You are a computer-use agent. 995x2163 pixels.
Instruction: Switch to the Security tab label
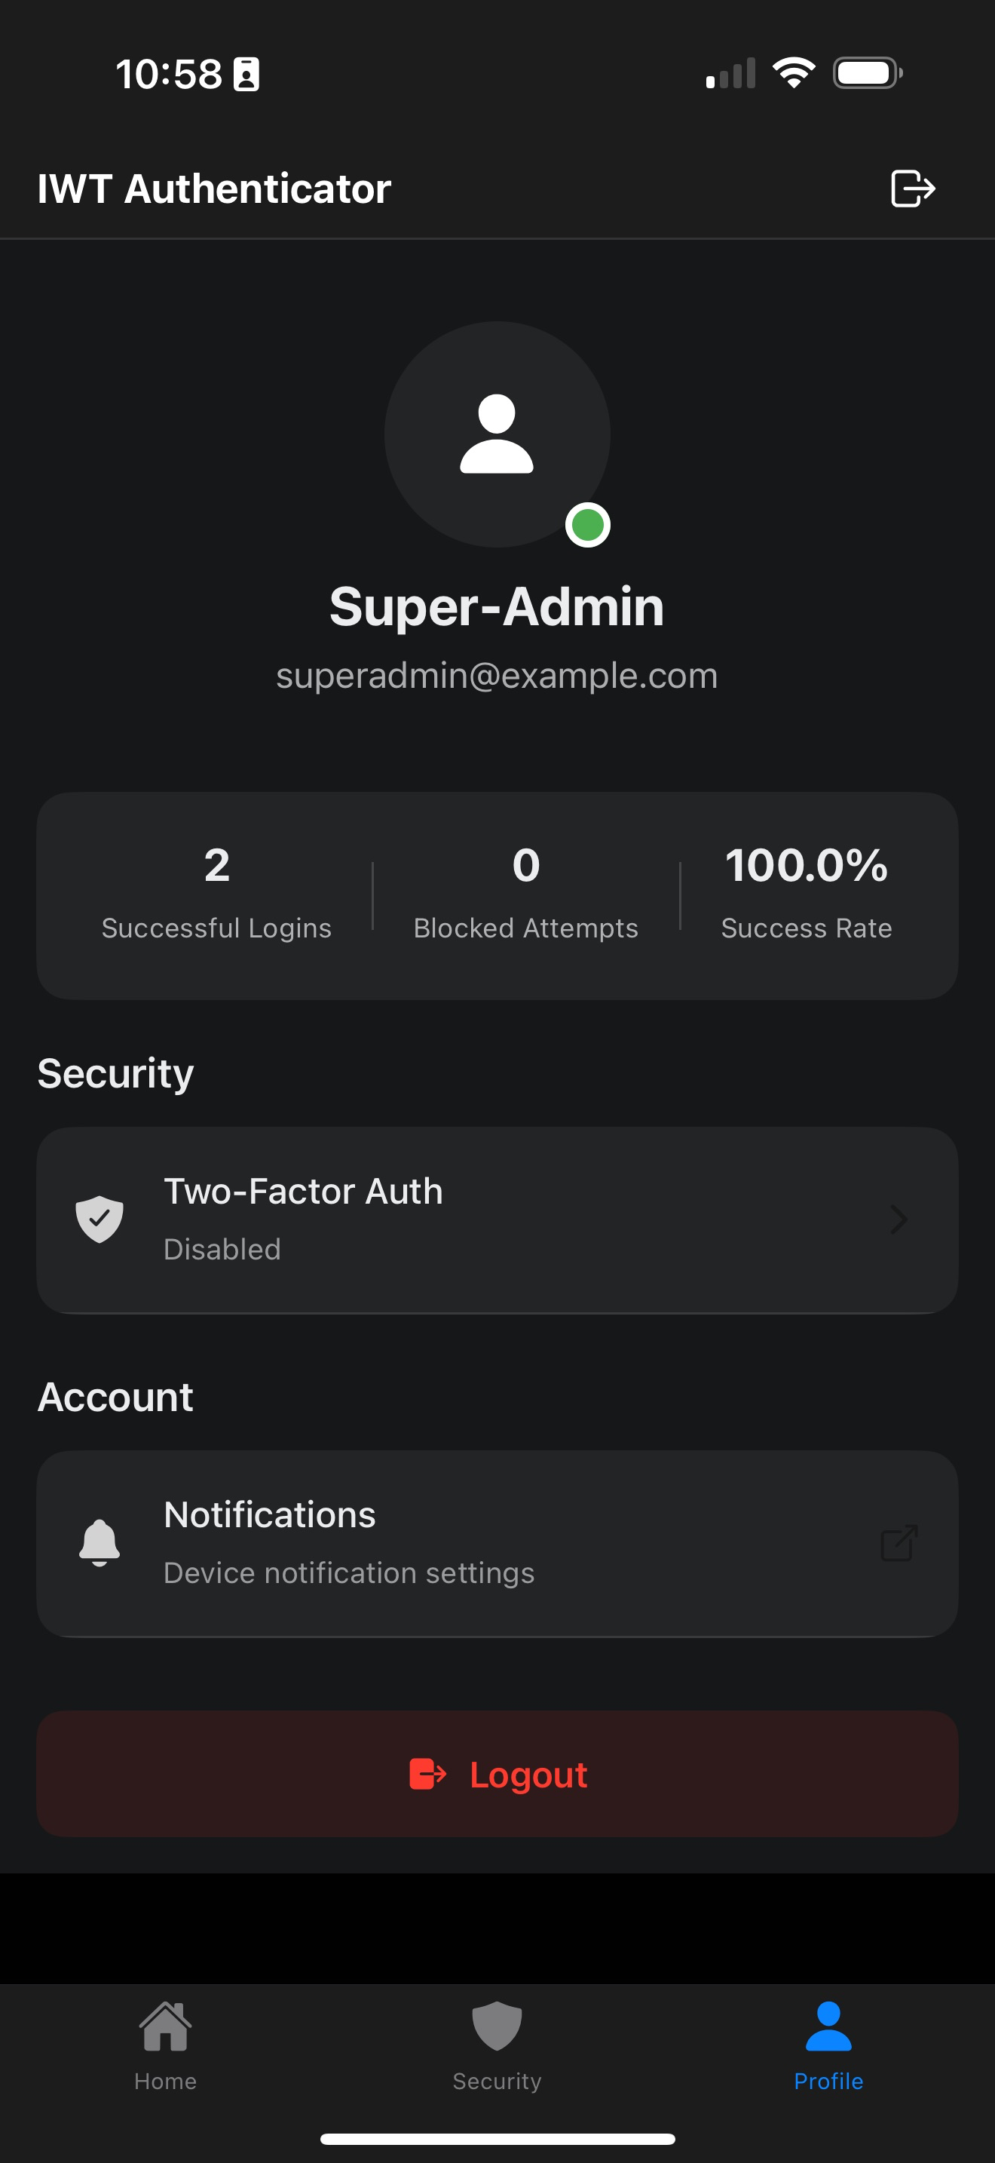coord(497,2082)
